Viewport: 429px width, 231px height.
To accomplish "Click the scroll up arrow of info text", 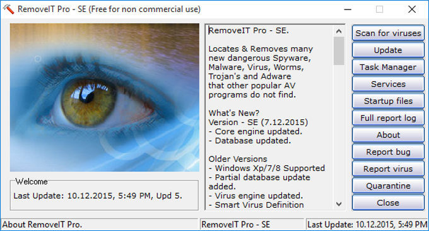I will pyautogui.click(x=339, y=31).
